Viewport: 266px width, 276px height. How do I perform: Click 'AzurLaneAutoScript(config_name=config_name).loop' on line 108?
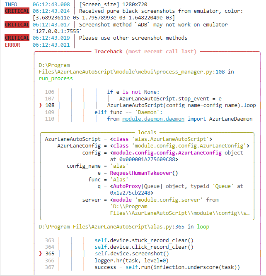[181, 105]
